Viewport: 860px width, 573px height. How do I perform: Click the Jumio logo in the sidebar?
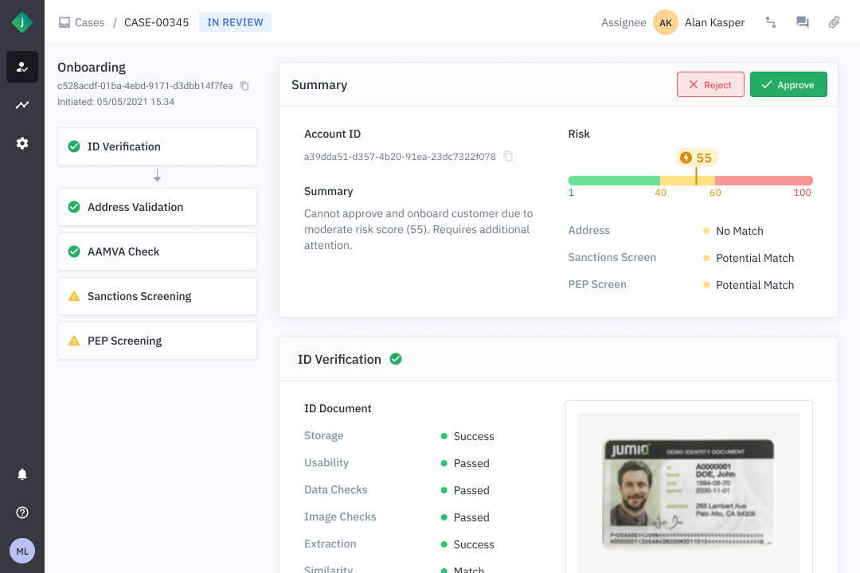coord(22,22)
